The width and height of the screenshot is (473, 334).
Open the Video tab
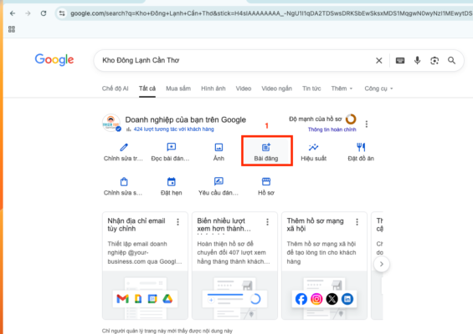(244, 89)
